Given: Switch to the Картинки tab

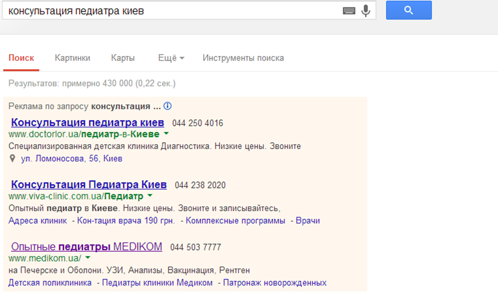Looking at the screenshot, I should (72, 58).
